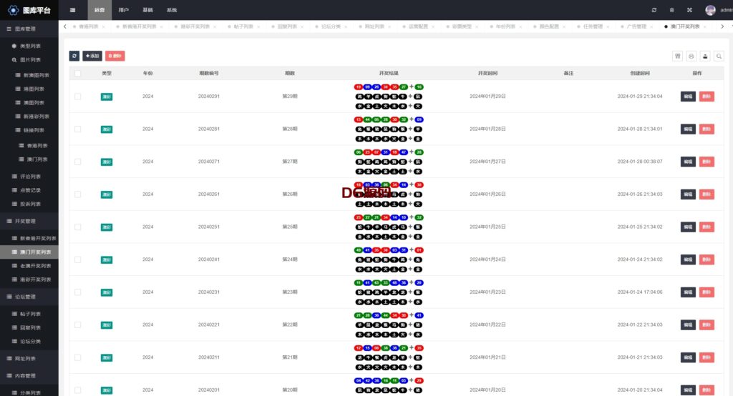Click the 20240231 issue number cell
Screen dimensions: 733x396
[209, 292]
